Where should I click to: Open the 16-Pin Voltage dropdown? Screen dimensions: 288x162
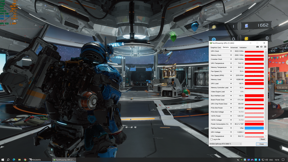(x=231, y=120)
